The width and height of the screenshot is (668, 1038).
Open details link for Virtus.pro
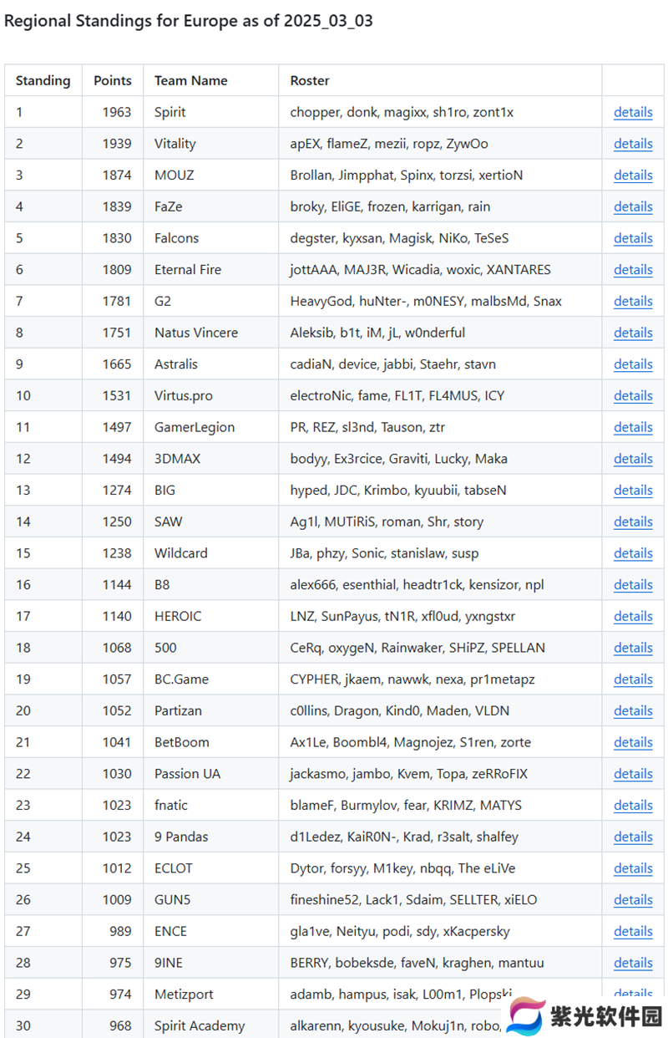(x=633, y=396)
